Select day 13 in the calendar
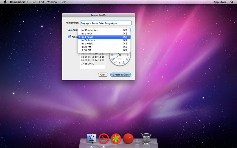This screenshot has height=148, width=237. [82, 57]
